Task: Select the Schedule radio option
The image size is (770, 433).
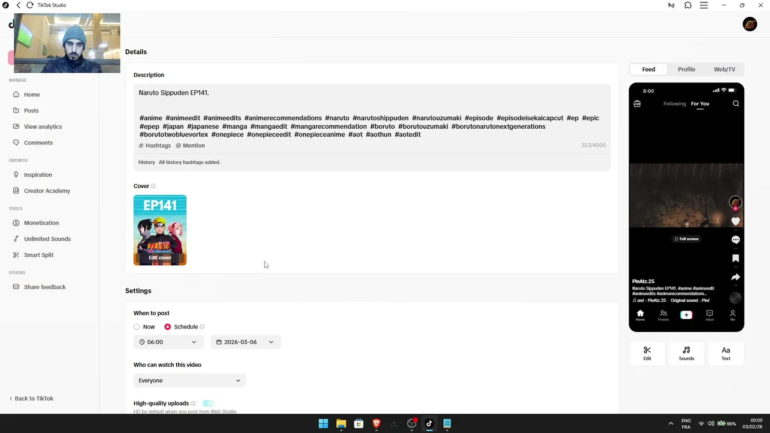Action: pyautogui.click(x=167, y=327)
